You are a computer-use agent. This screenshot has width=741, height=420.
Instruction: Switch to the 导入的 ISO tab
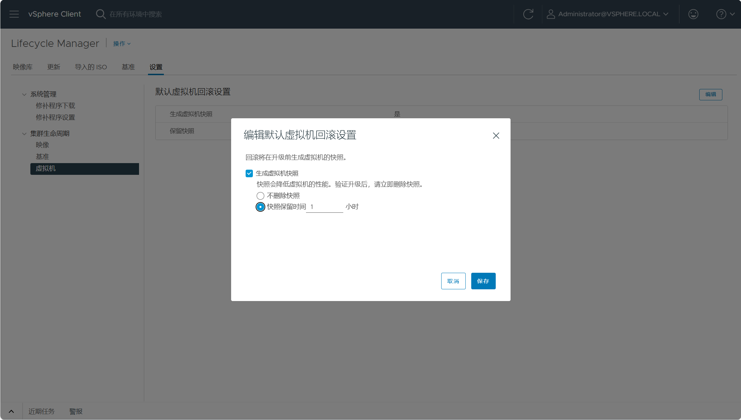[x=91, y=67]
